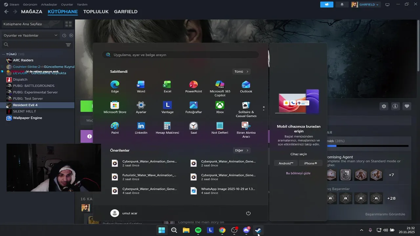Launch Xbox app

point(220,108)
